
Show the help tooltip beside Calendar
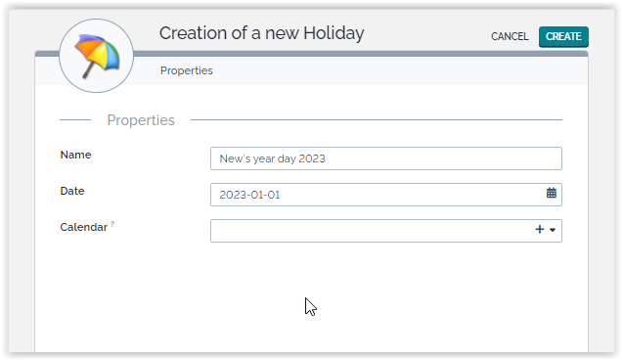tap(112, 224)
